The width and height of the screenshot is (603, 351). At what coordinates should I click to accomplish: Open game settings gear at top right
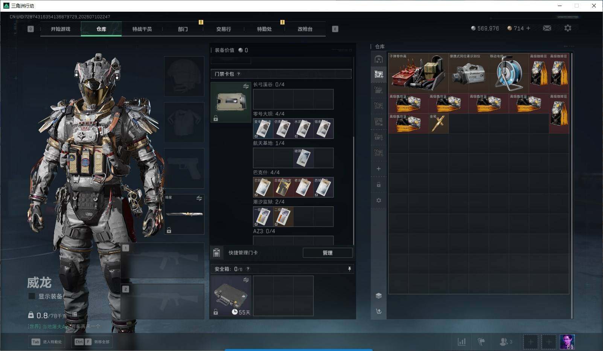pos(568,28)
